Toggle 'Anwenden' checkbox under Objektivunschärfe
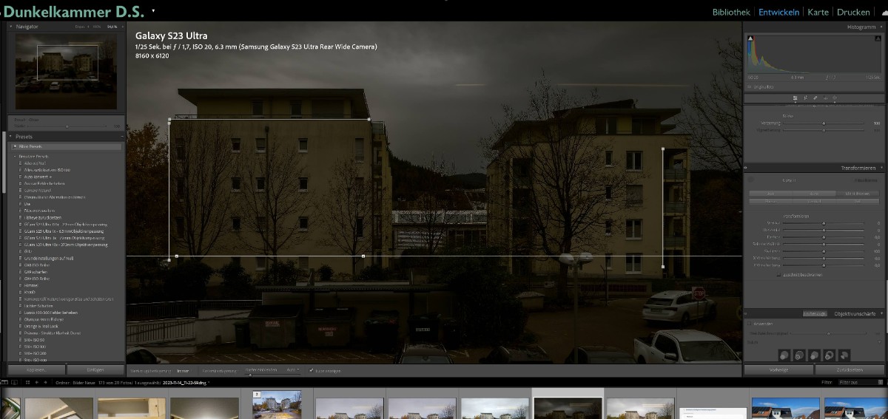 (748, 324)
